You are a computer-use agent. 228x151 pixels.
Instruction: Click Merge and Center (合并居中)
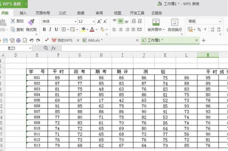[x=156, y=25]
